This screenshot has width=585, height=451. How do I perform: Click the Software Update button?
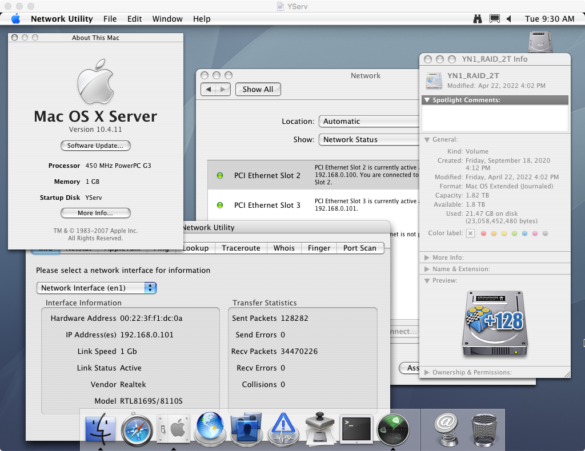(95, 146)
